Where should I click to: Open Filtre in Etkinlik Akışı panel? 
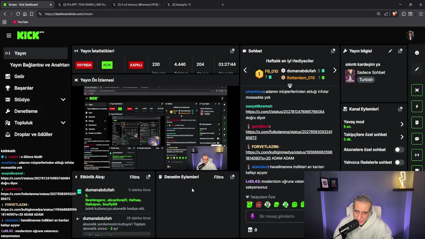tap(134, 177)
